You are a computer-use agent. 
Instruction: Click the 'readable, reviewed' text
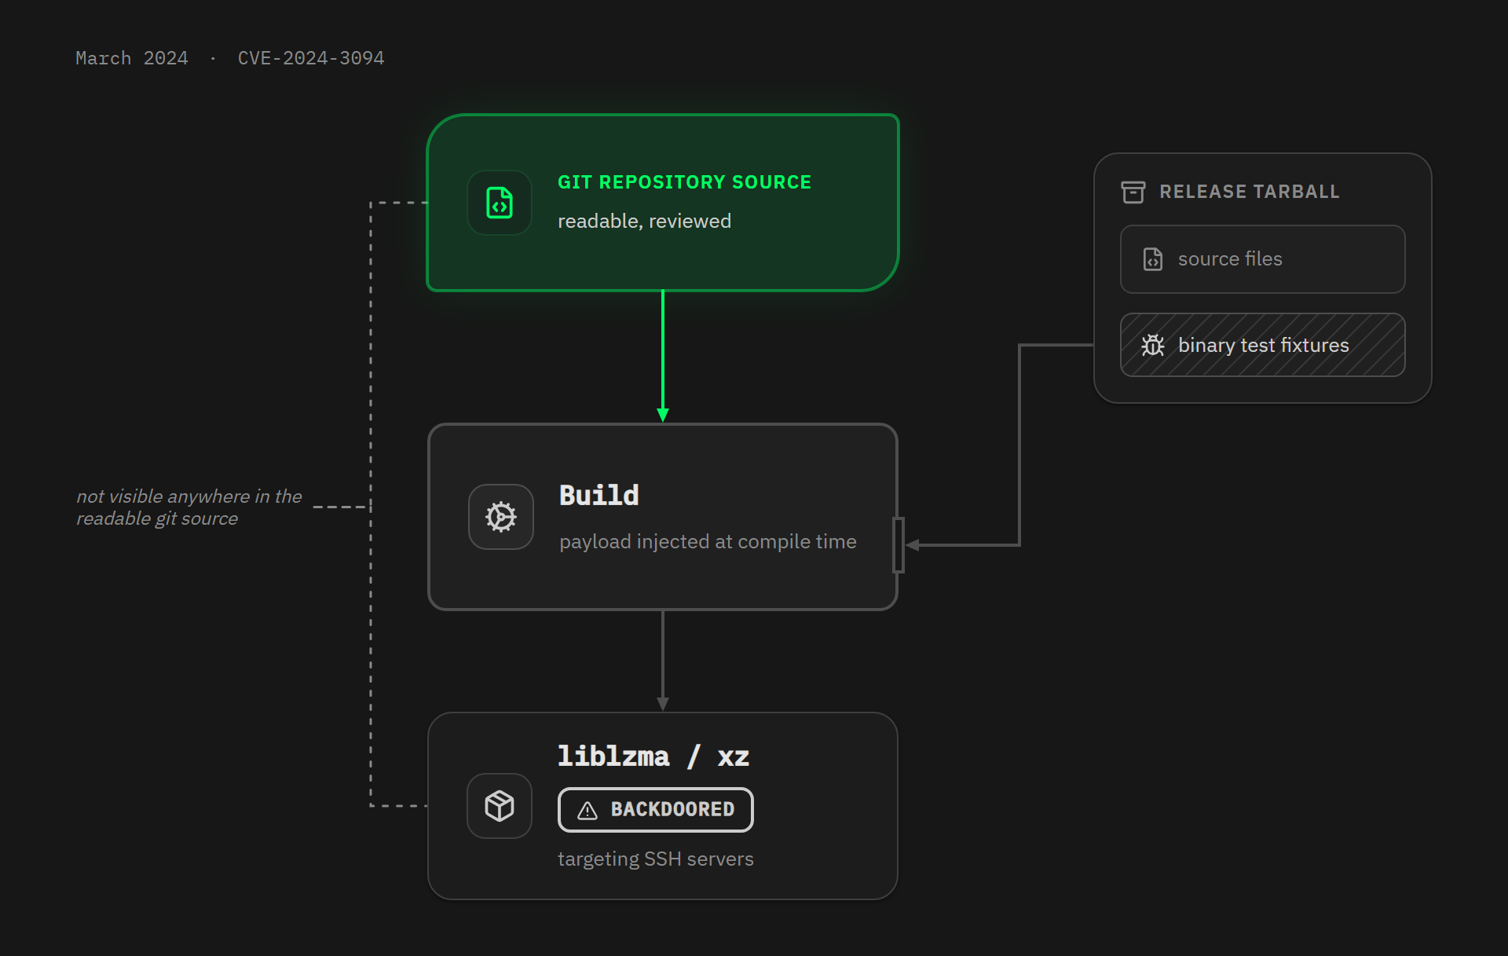644,222
